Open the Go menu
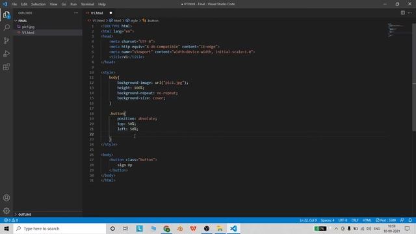This screenshot has width=416, height=234. click(64, 5)
